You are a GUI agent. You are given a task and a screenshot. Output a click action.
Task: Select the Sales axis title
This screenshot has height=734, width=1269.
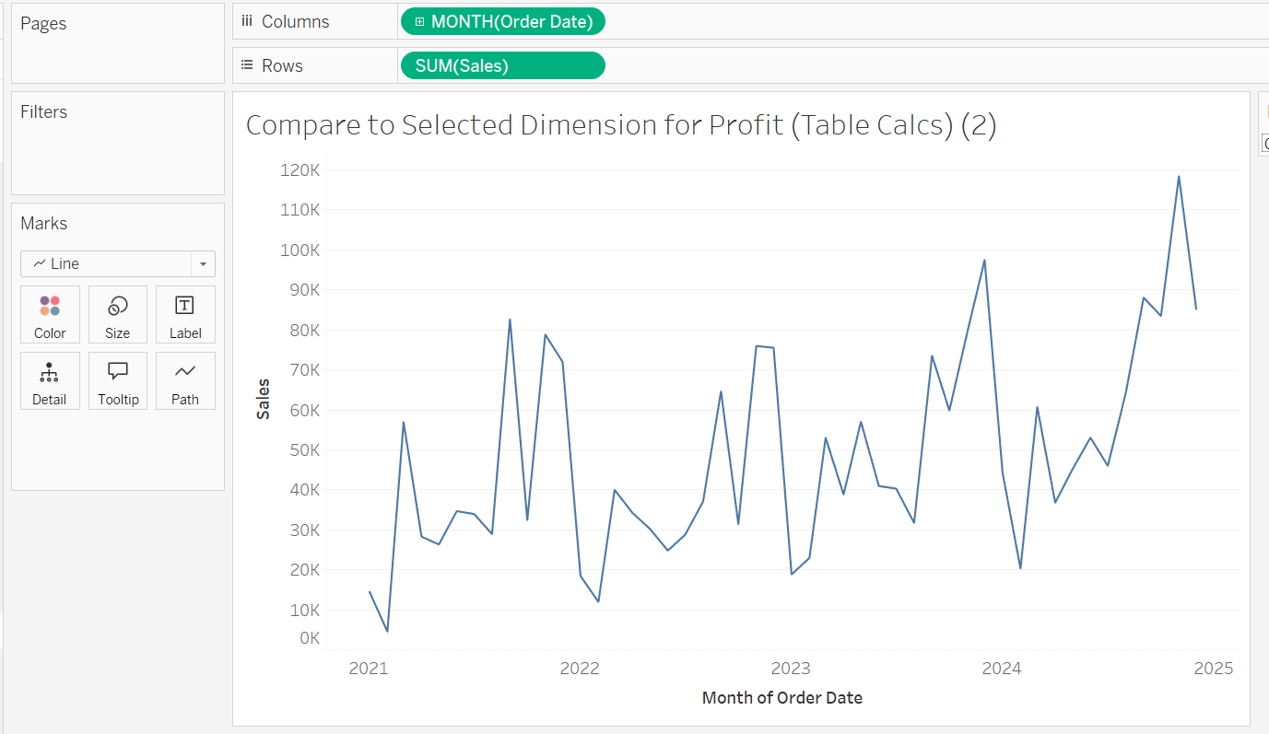tap(264, 399)
